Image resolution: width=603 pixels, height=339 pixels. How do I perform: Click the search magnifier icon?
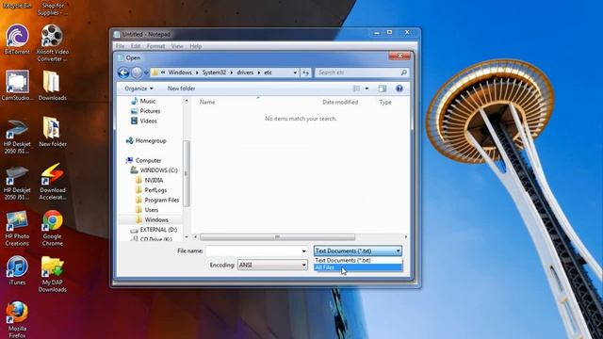click(x=403, y=73)
